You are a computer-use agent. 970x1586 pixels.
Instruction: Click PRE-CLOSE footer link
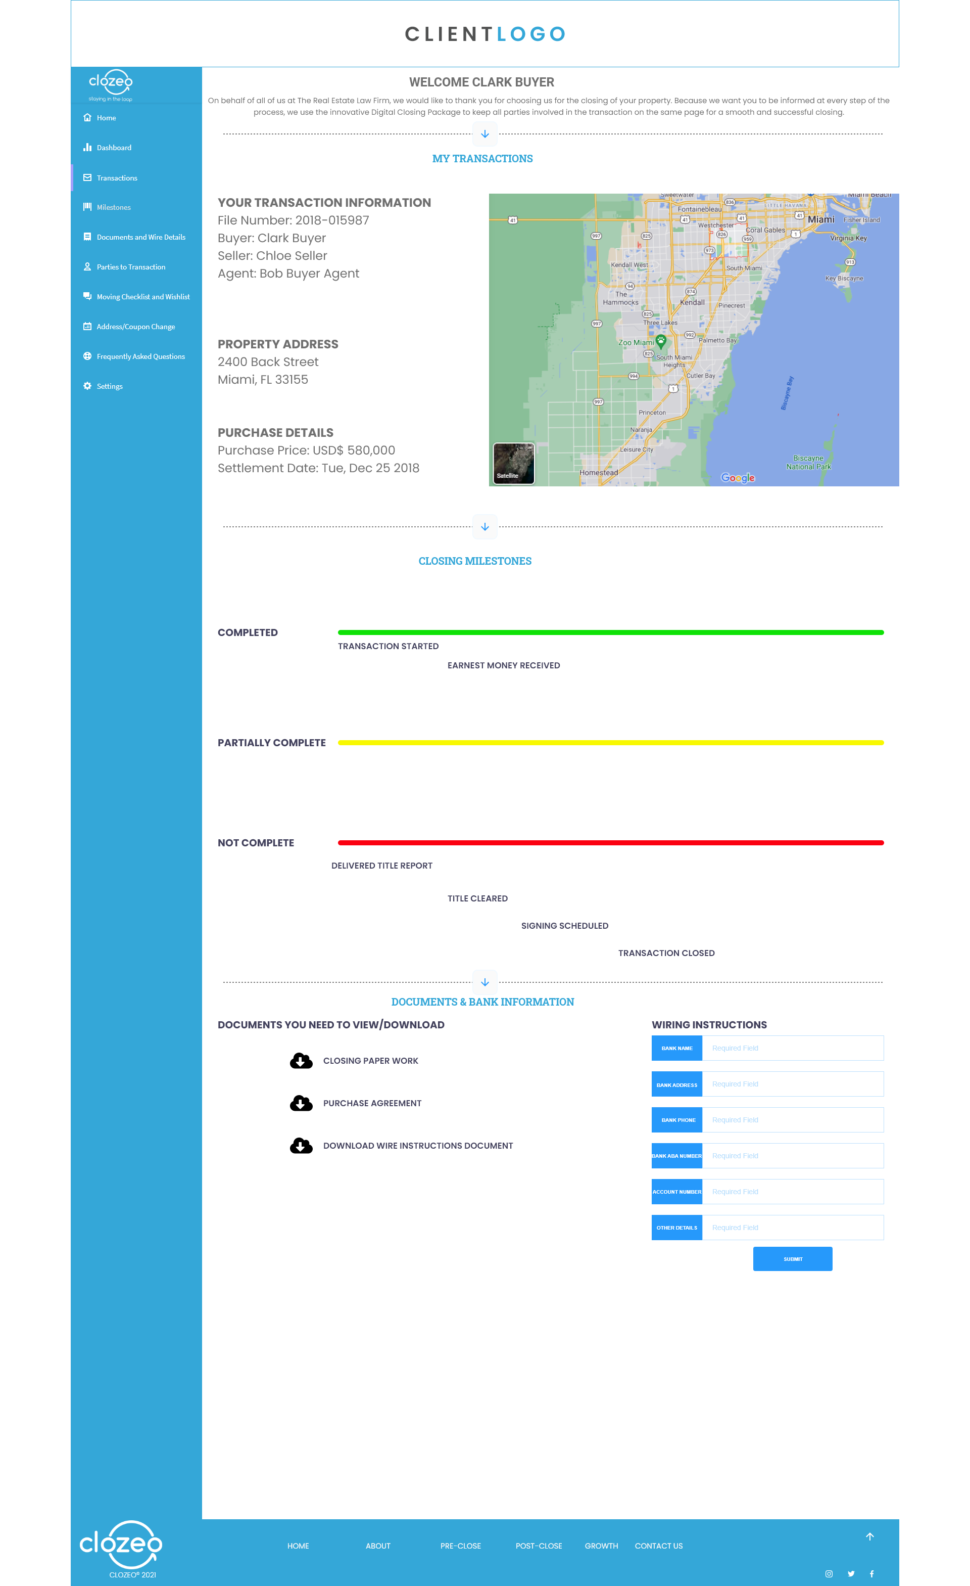click(x=461, y=1546)
